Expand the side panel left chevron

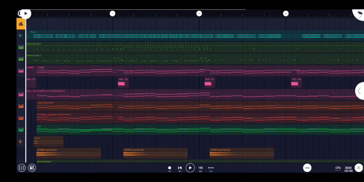click(x=360, y=91)
